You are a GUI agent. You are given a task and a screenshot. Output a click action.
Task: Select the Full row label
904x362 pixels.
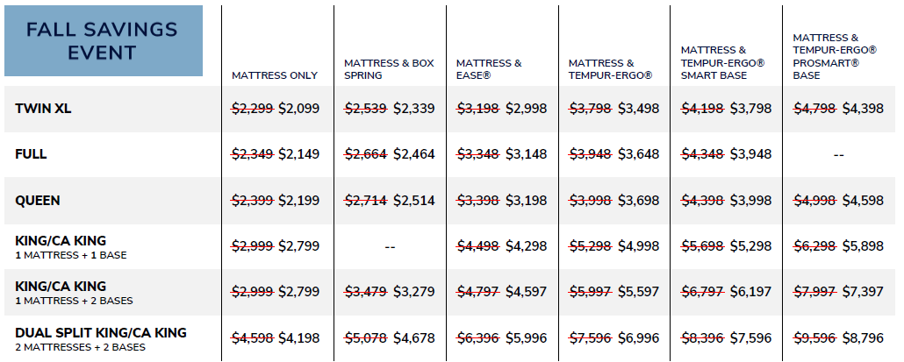(31, 154)
